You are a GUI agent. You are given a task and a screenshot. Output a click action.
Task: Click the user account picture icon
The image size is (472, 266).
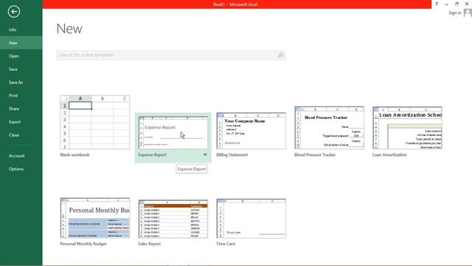[x=468, y=13]
